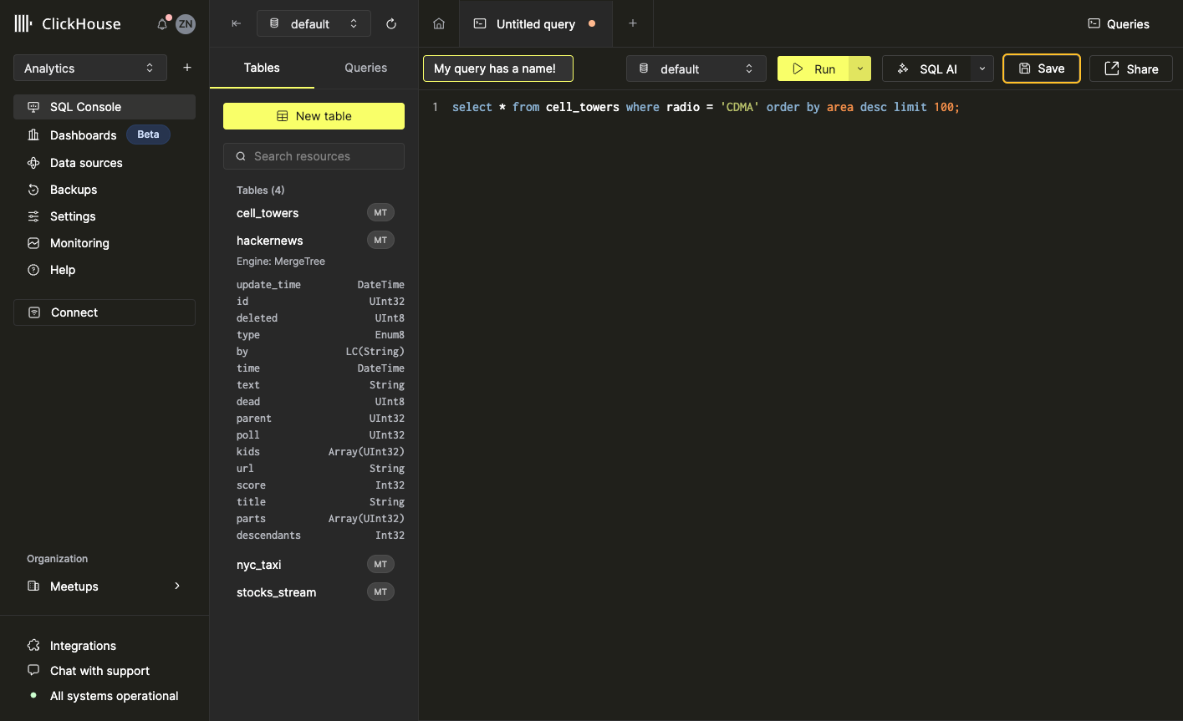
Task: Open the Dashboards section
Action: click(83, 135)
